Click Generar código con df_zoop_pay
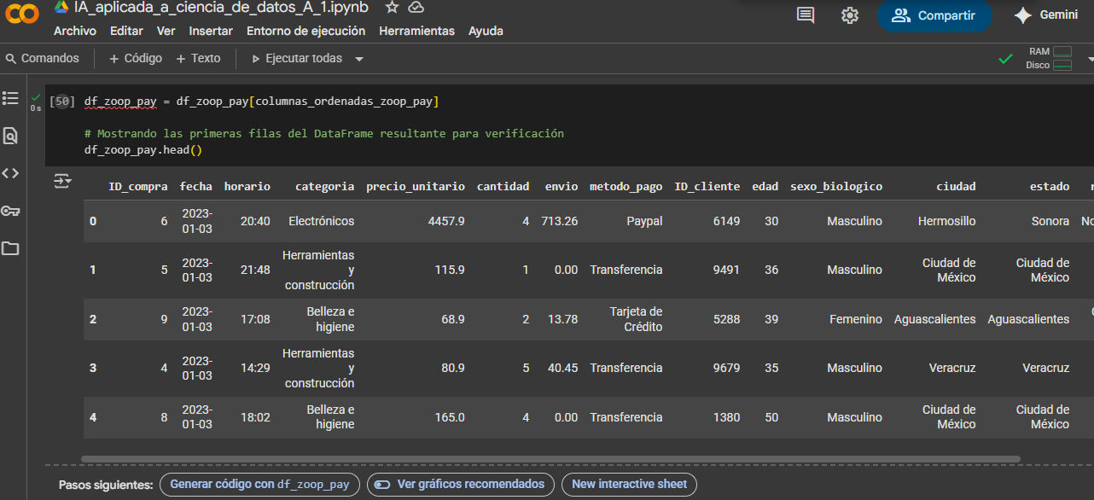 259,484
